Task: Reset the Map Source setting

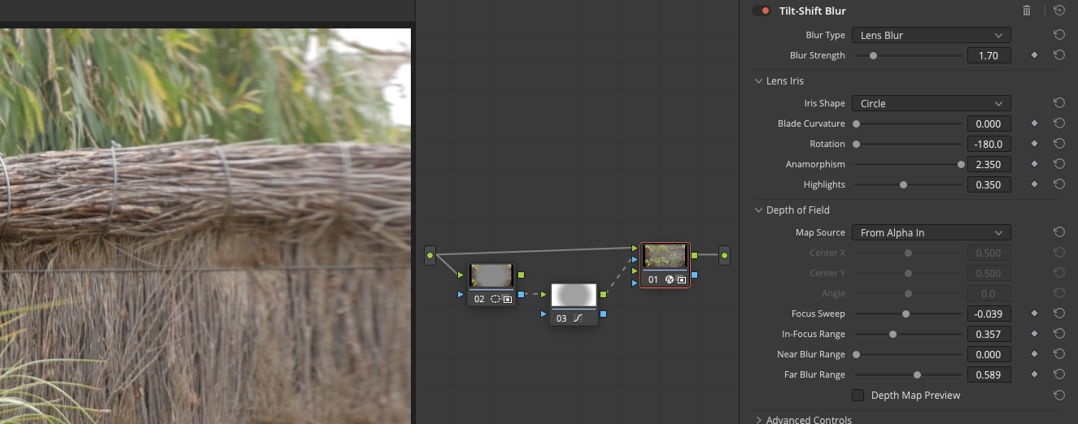Action: [x=1058, y=232]
